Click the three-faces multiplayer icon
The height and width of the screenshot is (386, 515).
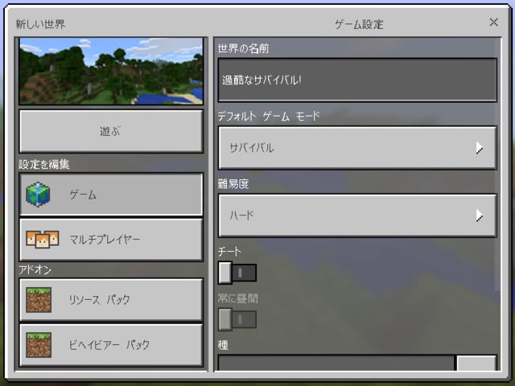(43, 240)
